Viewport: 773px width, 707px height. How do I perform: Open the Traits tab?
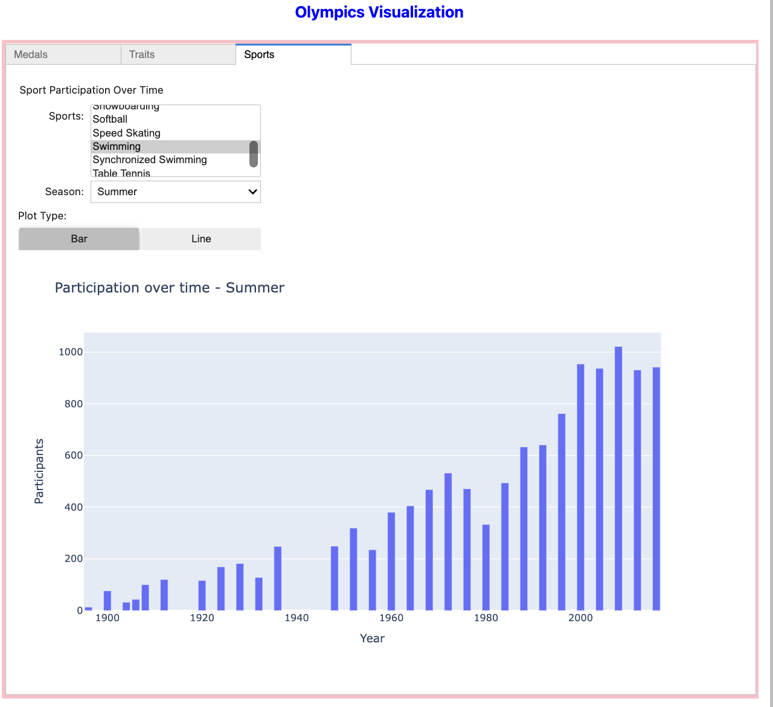coord(178,54)
